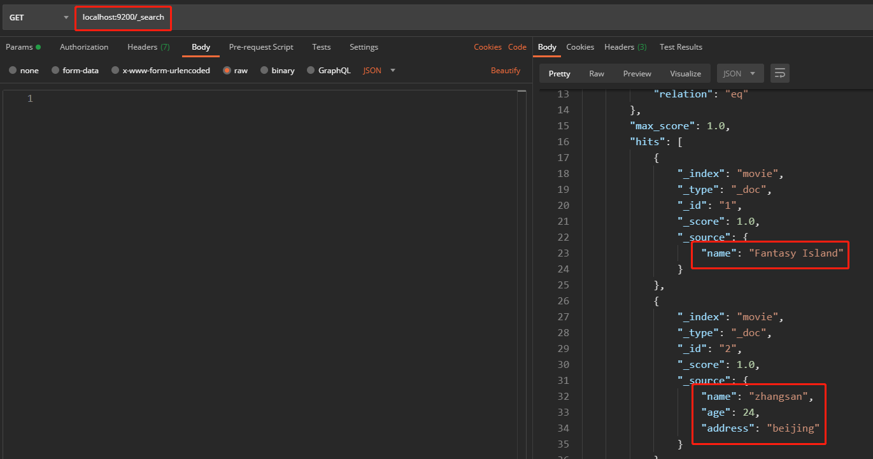Switch to Raw response view
The width and height of the screenshot is (873, 459).
click(x=597, y=74)
